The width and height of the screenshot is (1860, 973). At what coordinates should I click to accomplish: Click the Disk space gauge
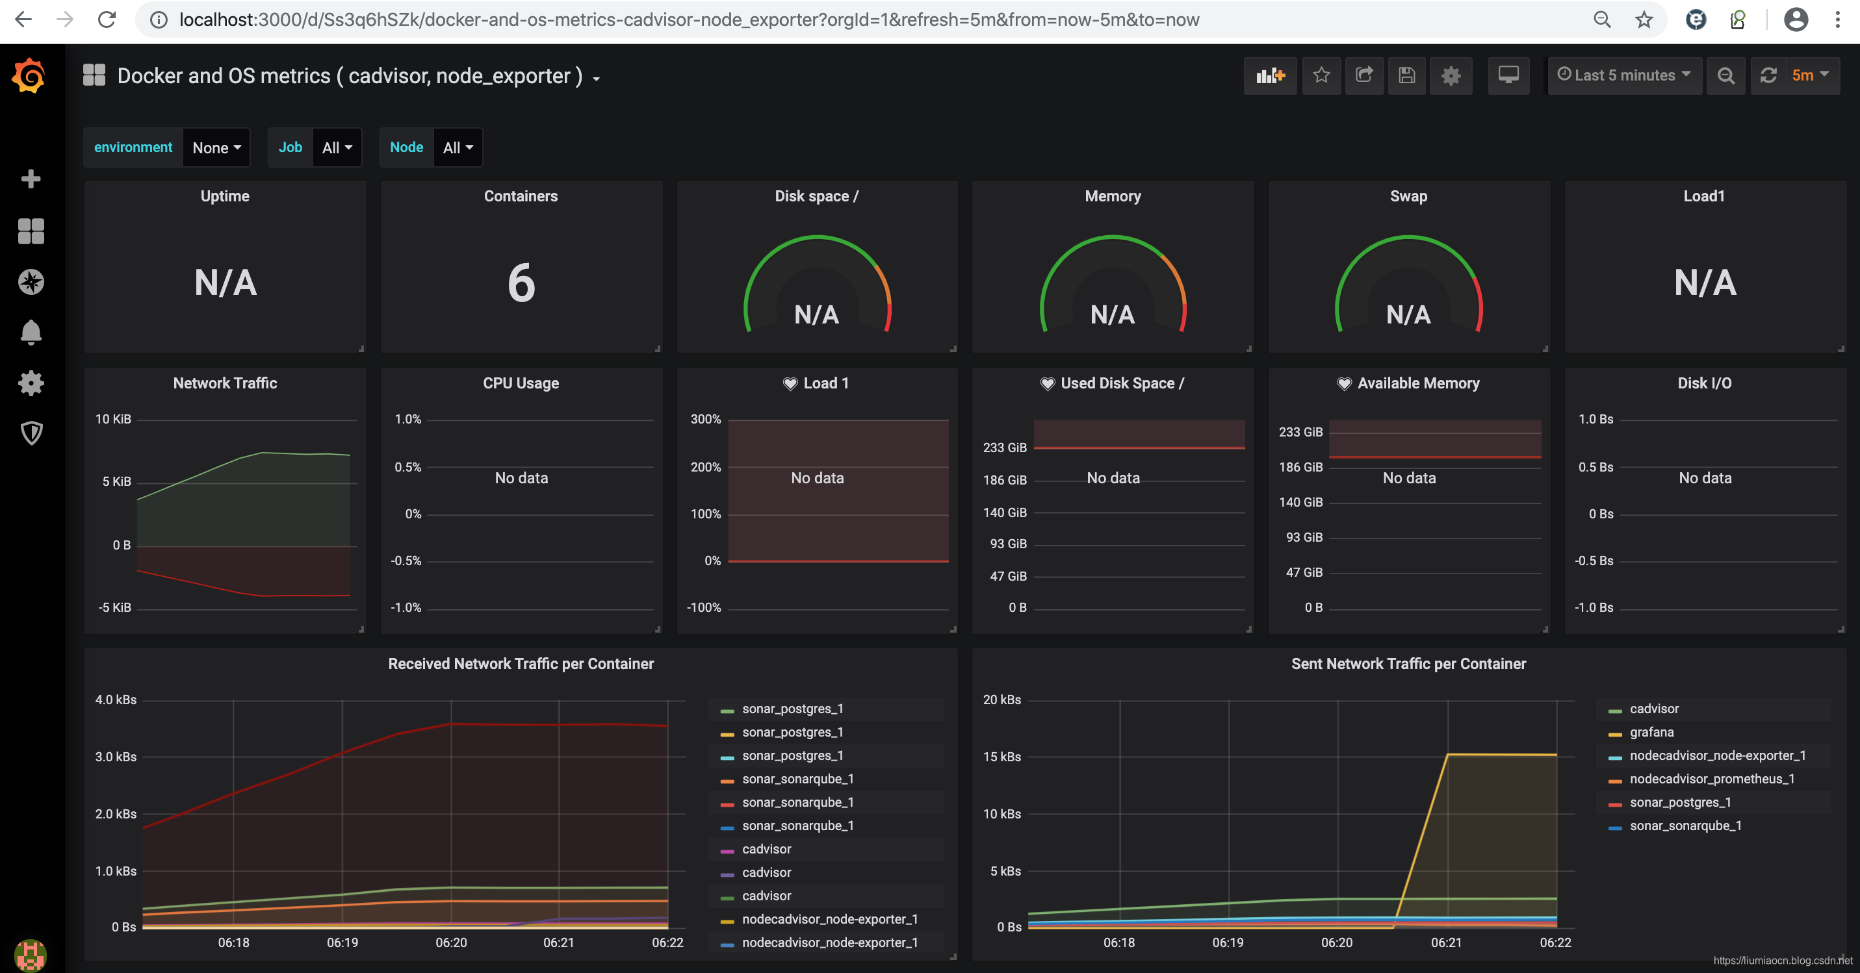pyautogui.click(x=818, y=285)
